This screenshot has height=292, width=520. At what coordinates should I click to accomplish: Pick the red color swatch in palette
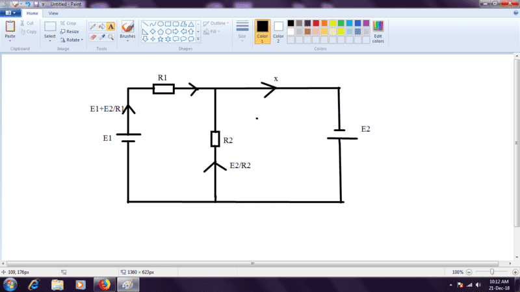pyautogui.click(x=315, y=23)
